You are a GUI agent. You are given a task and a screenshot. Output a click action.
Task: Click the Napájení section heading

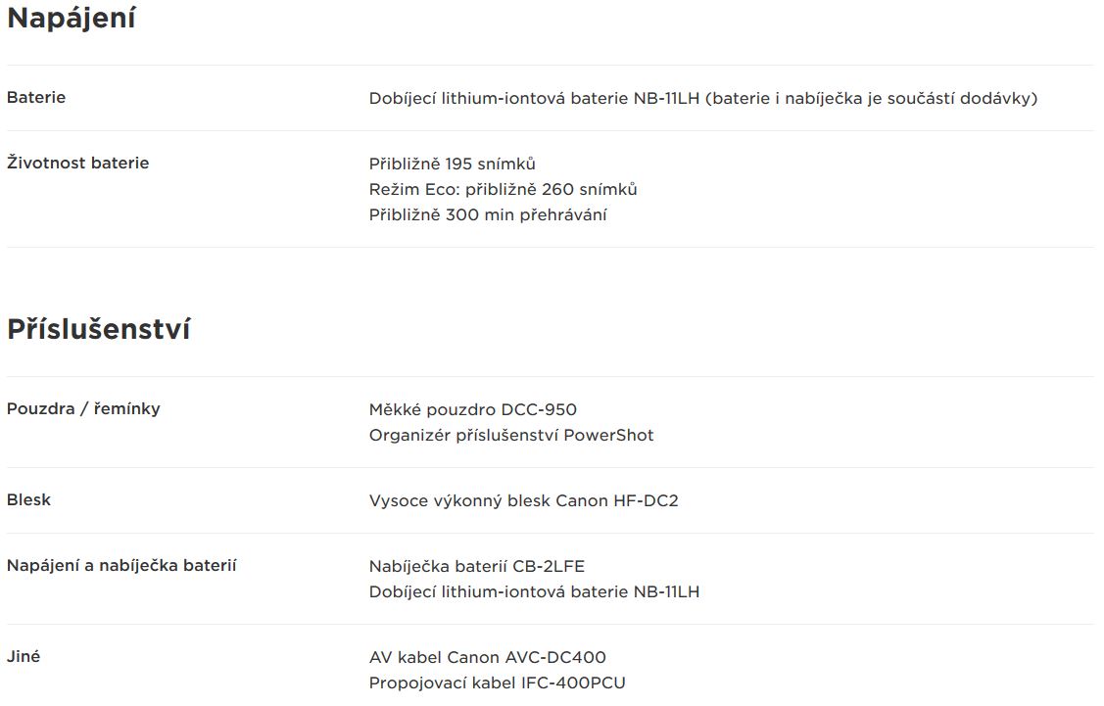point(72,19)
